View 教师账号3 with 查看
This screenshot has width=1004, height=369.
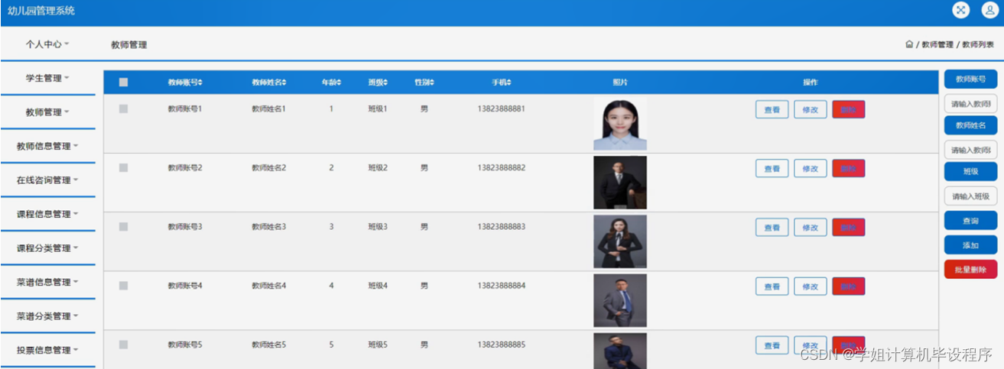(x=772, y=228)
